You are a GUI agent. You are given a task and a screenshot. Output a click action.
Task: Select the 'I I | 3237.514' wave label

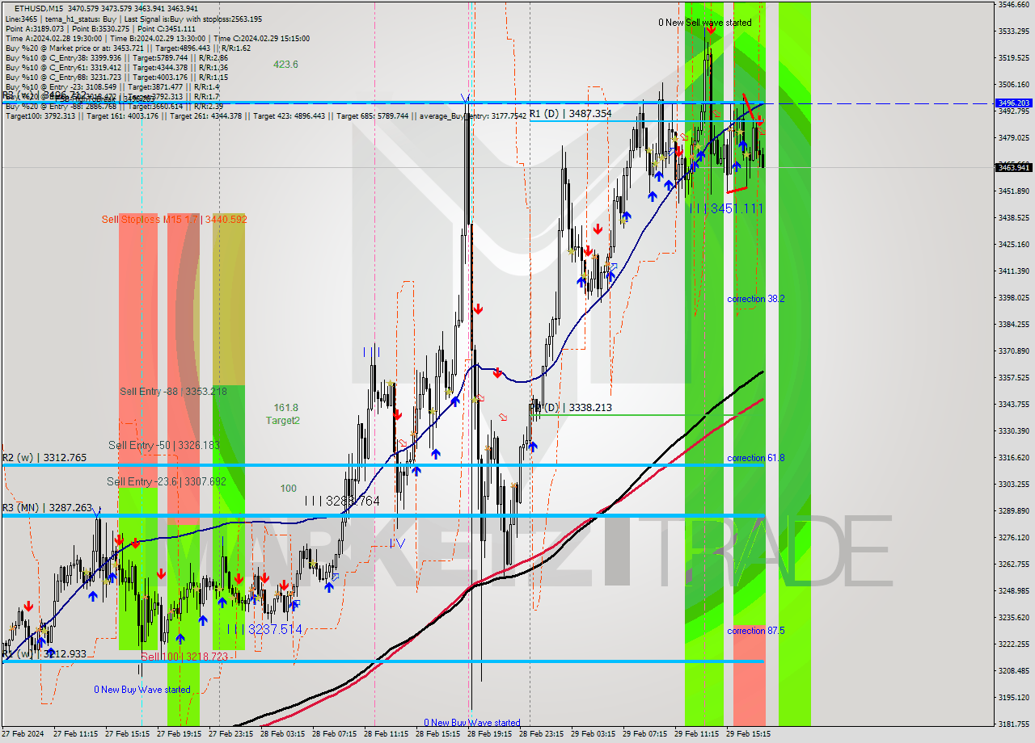tap(264, 629)
